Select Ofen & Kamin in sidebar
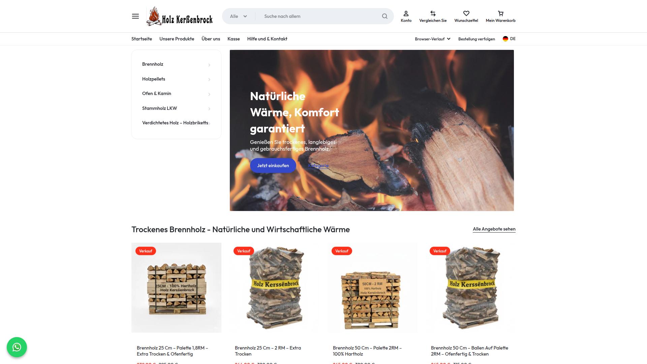This screenshot has width=647, height=364. (x=157, y=93)
